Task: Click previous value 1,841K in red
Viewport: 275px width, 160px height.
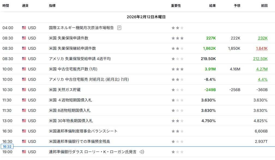Action: point(262,48)
